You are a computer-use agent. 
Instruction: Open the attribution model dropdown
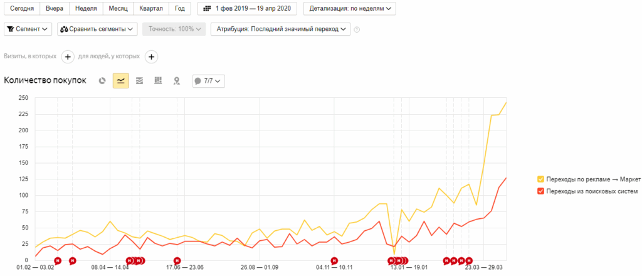[280, 29]
